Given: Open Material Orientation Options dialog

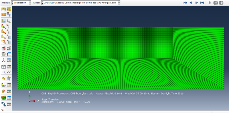Looking at the screenshot, I should tap(9, 37).
